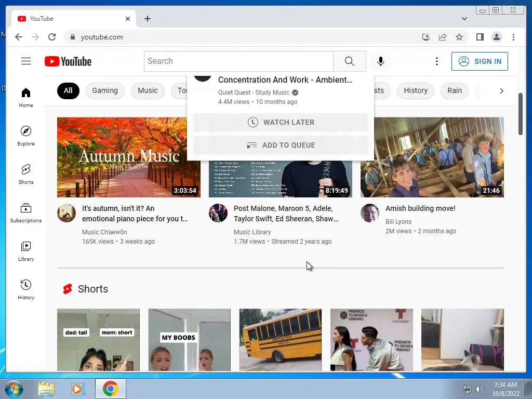Image resolution: width=532 pixels, height=399 pixels.
Task: Open Quiet Quest - Study Music channel link
Action: pyautogui.click(x=254, y=92)
